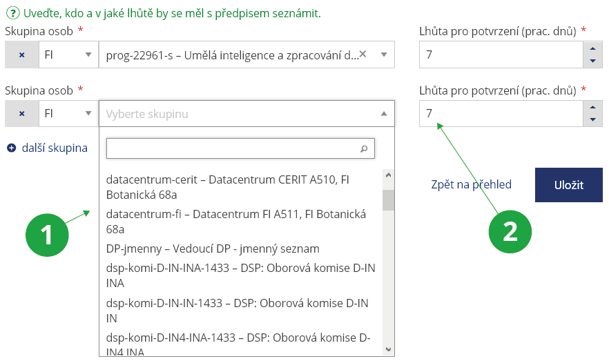The width and height of the screenshot is (609, 361).
Task: Open the second row FI faculty dropdown
Action: [x=68, y=114]
